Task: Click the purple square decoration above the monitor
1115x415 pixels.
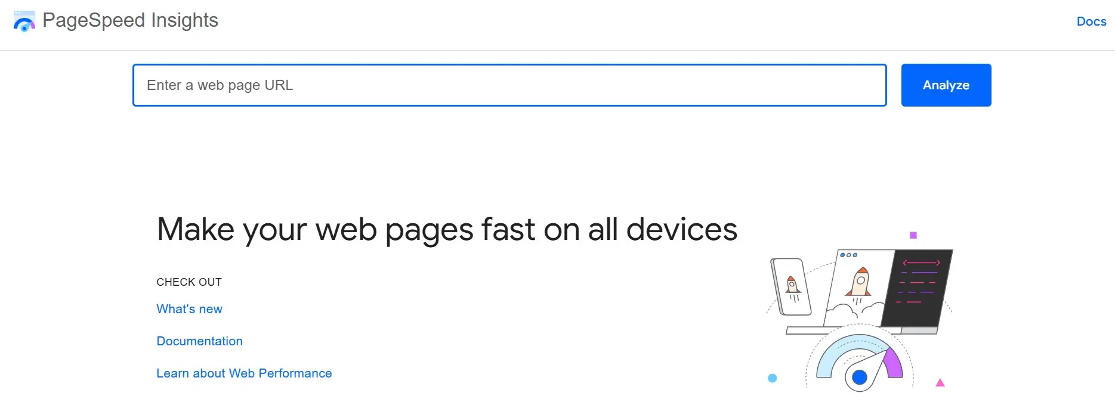Action: click(912, 234)
